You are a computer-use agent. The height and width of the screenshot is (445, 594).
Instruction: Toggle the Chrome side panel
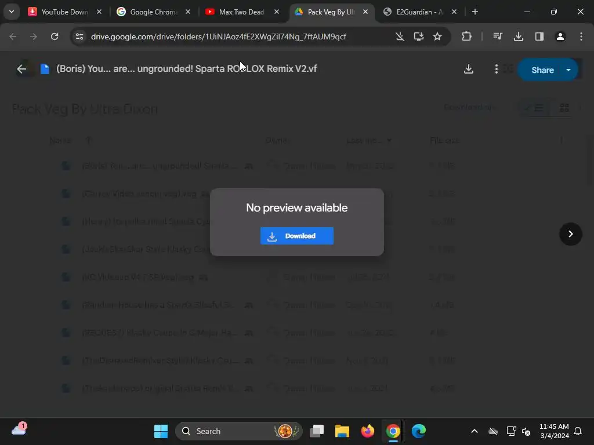click(x=539, y=37)
